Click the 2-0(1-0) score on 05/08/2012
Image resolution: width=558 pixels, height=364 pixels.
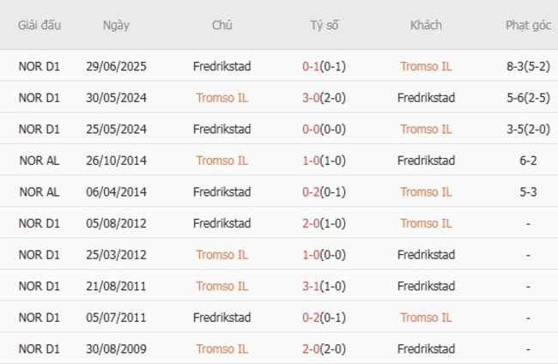coord(324,223)
